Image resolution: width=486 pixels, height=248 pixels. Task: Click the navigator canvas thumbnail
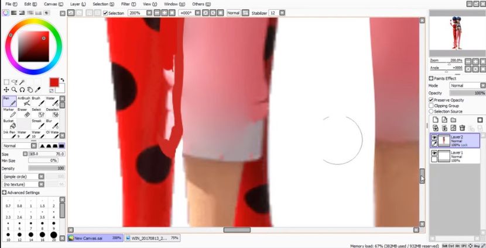pos(457,33)
